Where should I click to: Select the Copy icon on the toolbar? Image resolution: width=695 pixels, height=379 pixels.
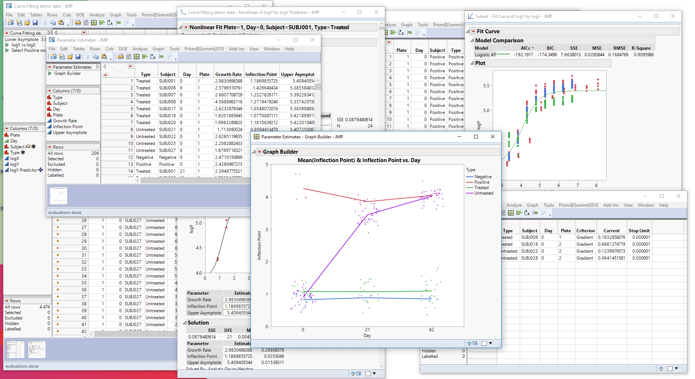click(x=96, y=57)
